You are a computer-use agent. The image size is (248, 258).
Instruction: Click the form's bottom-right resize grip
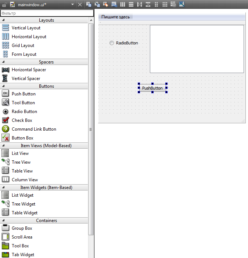[x=243, y=121]
